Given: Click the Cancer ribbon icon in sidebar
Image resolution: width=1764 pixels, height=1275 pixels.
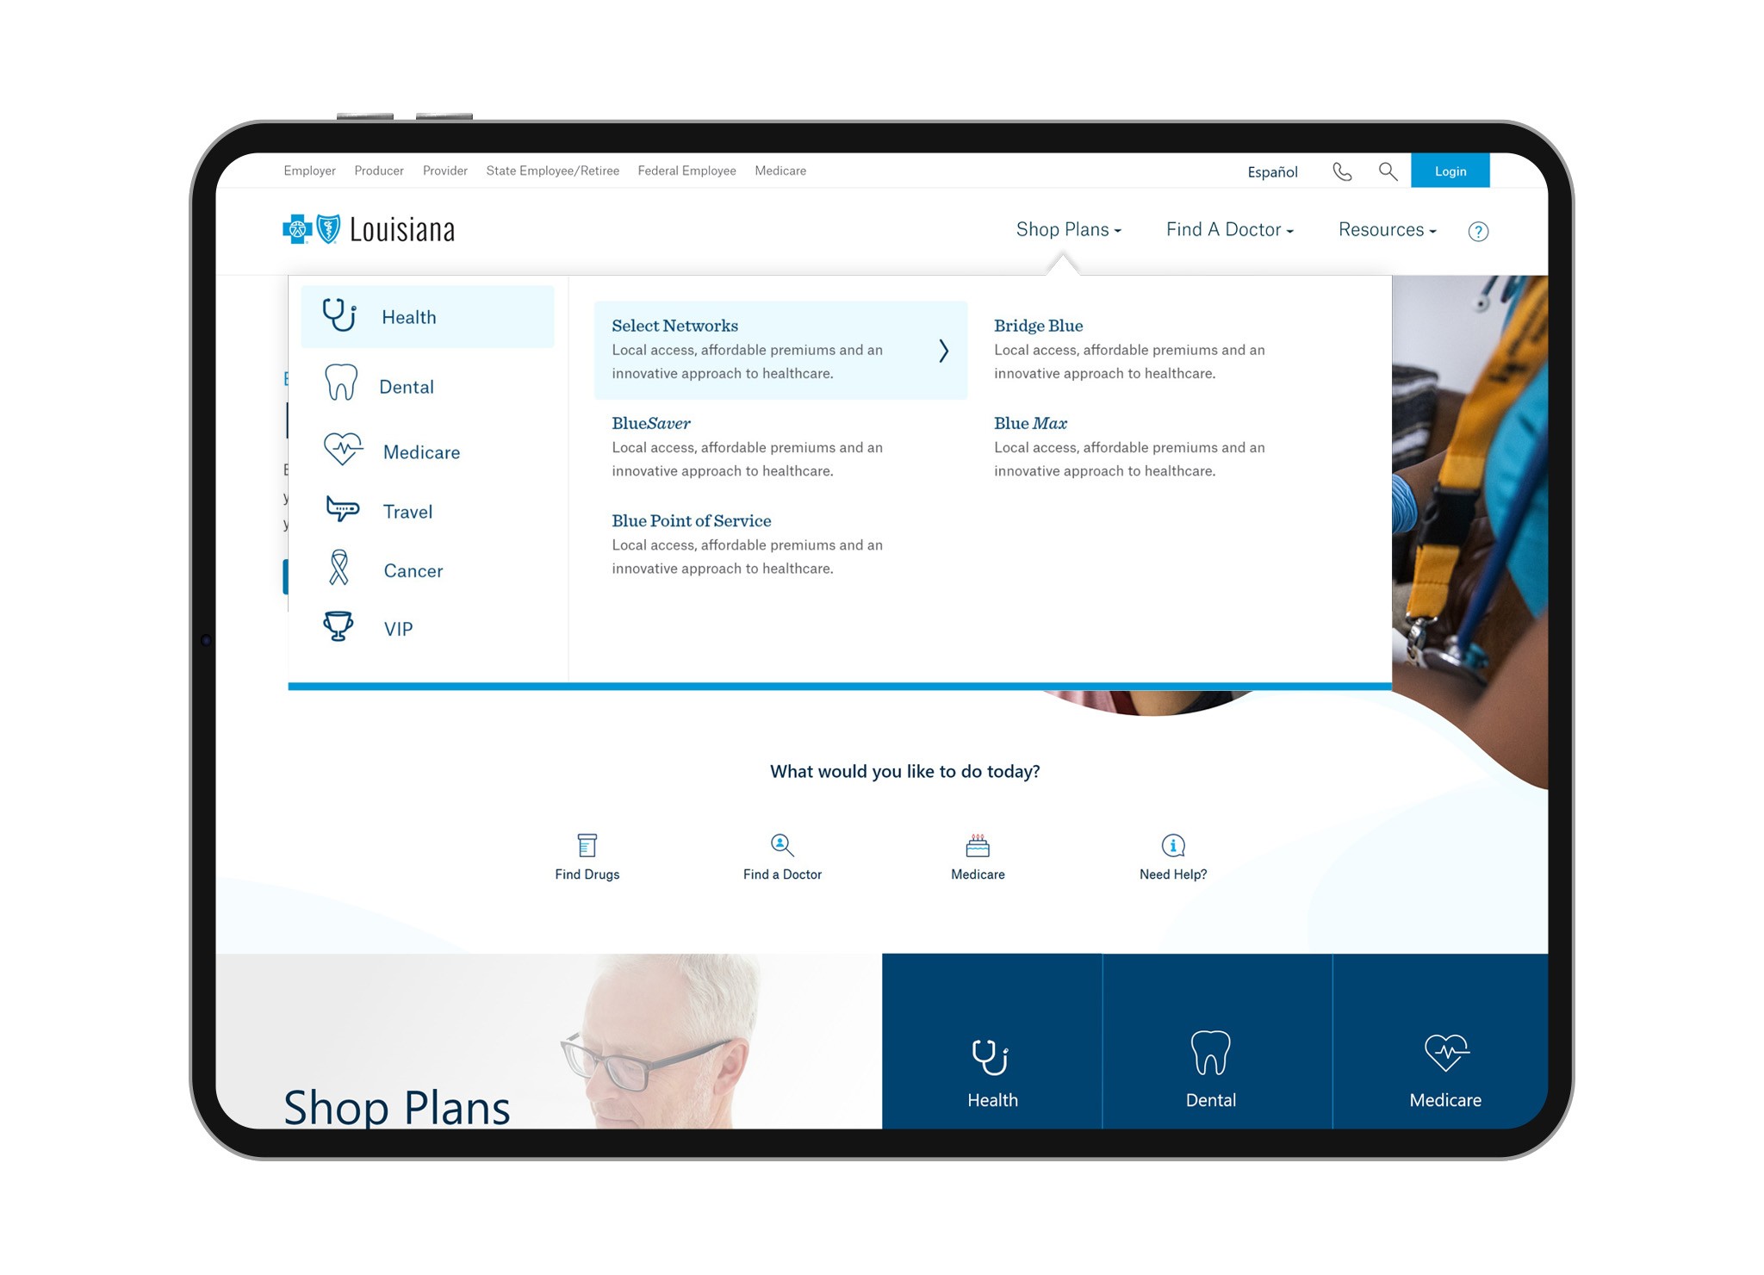Looking at the screenshot, I should pos(343,569).
